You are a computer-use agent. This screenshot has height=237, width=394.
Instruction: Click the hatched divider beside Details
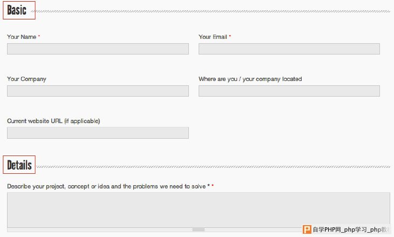(213, 167)
